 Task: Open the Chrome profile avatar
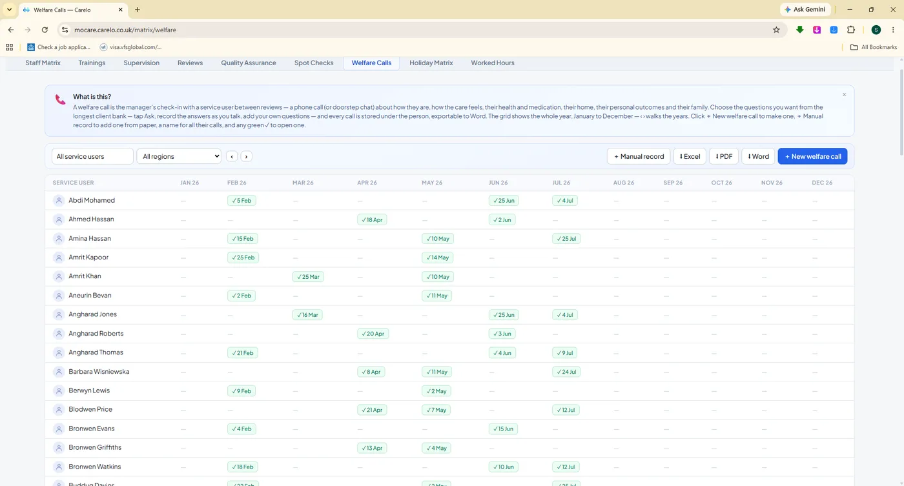[876, 30]
